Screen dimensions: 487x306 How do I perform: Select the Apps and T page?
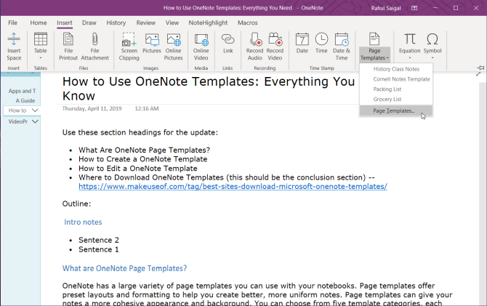click(x=22, y=91)
